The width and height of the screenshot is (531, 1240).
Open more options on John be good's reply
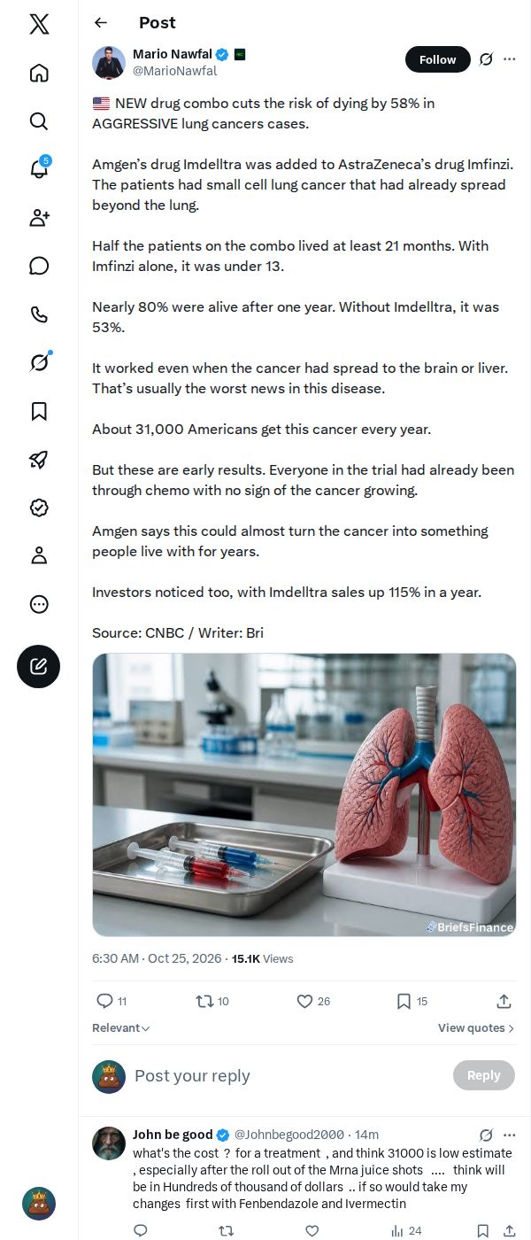(510, 1135)
